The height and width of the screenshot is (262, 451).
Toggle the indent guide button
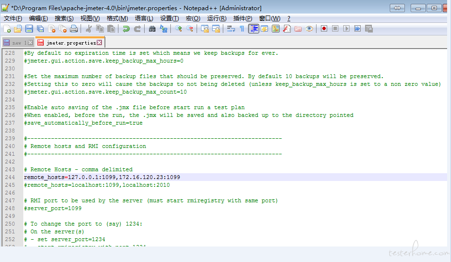pos(253,29)
